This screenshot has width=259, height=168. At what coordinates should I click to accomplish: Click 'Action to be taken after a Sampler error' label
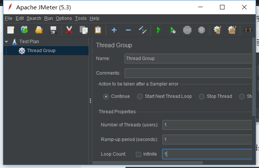(x=139, y=84)
